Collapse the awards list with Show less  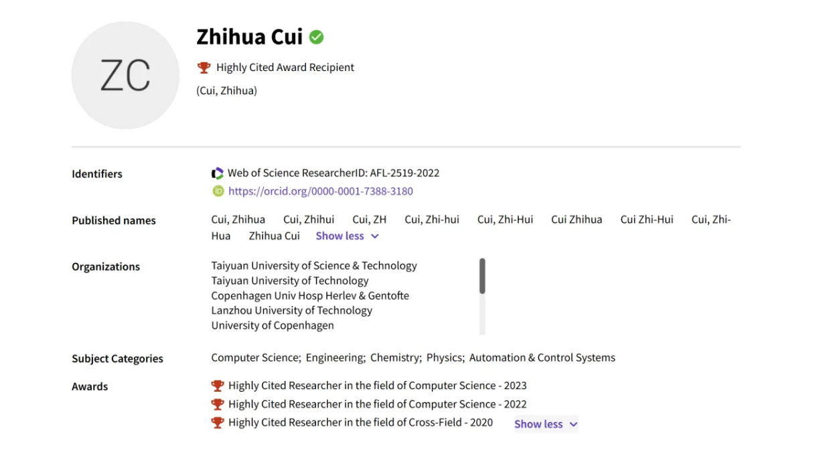538,425
